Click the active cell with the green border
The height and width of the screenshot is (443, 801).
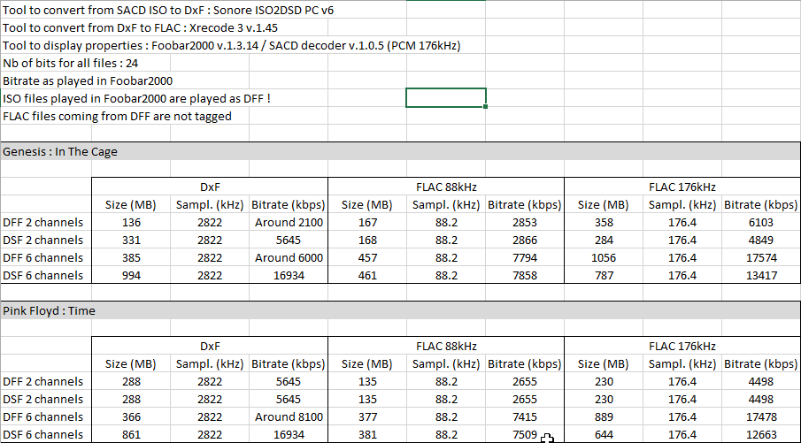445,98
